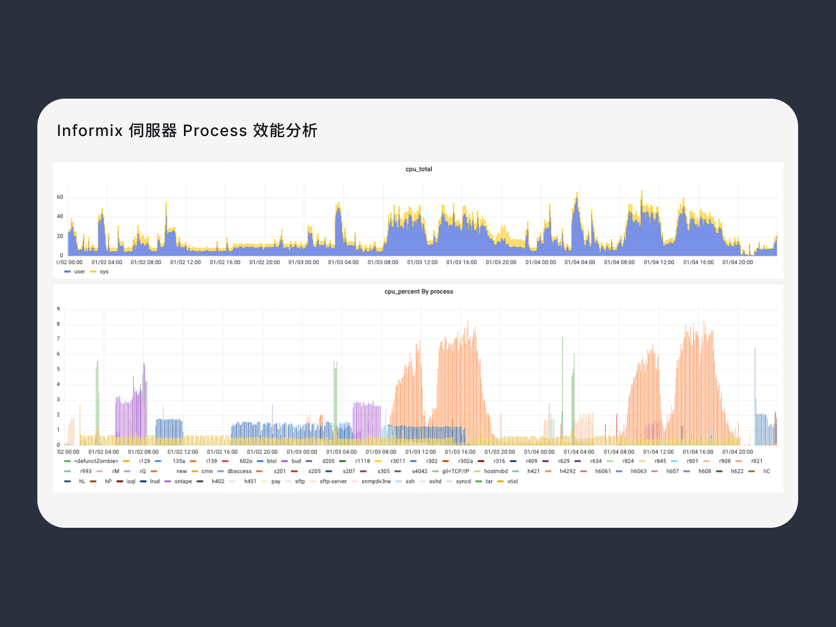
Task: Open the cpu_percent By process panel menu
Action: (419, 291)
